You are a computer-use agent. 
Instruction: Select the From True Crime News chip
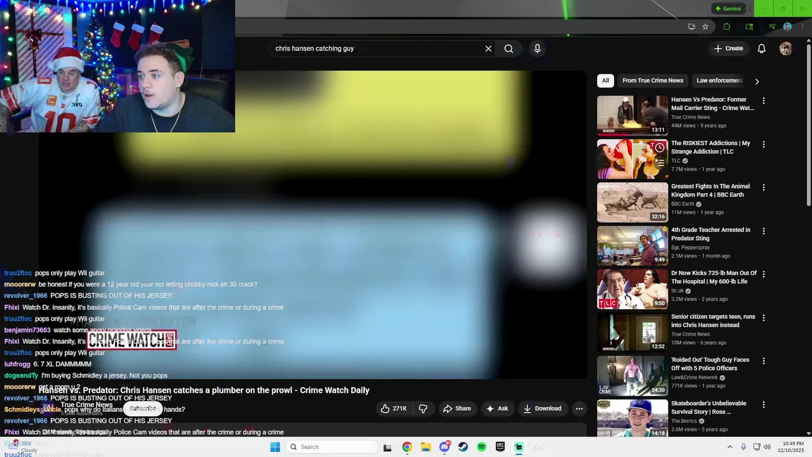(x=653, y=81)
